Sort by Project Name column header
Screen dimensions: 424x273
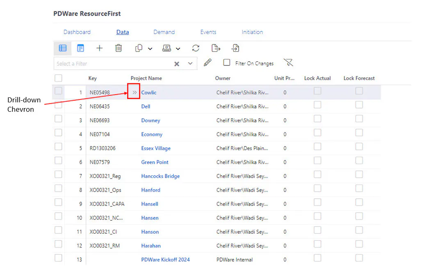click(146, 78)
